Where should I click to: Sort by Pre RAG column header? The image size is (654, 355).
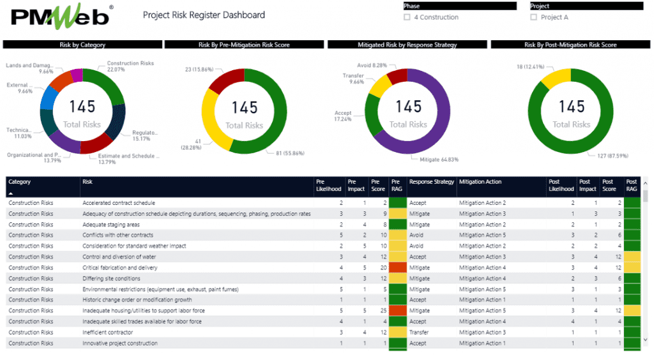pyautogui.click(x=397, y=185)
